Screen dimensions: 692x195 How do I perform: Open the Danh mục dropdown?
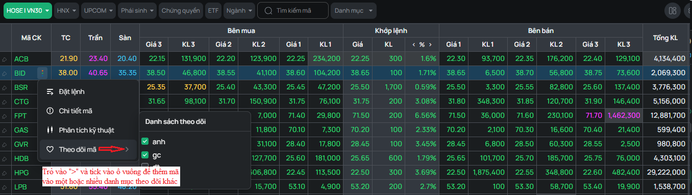(x=353, y=11)
